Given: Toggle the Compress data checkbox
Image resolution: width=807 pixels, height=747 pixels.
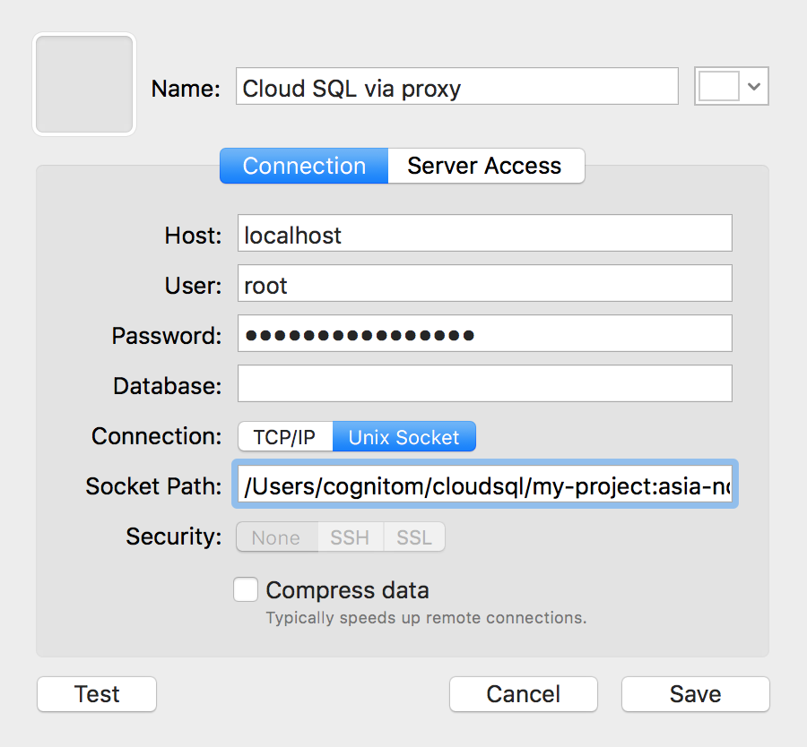Looking at the screenshot, I should coord(245,589).
